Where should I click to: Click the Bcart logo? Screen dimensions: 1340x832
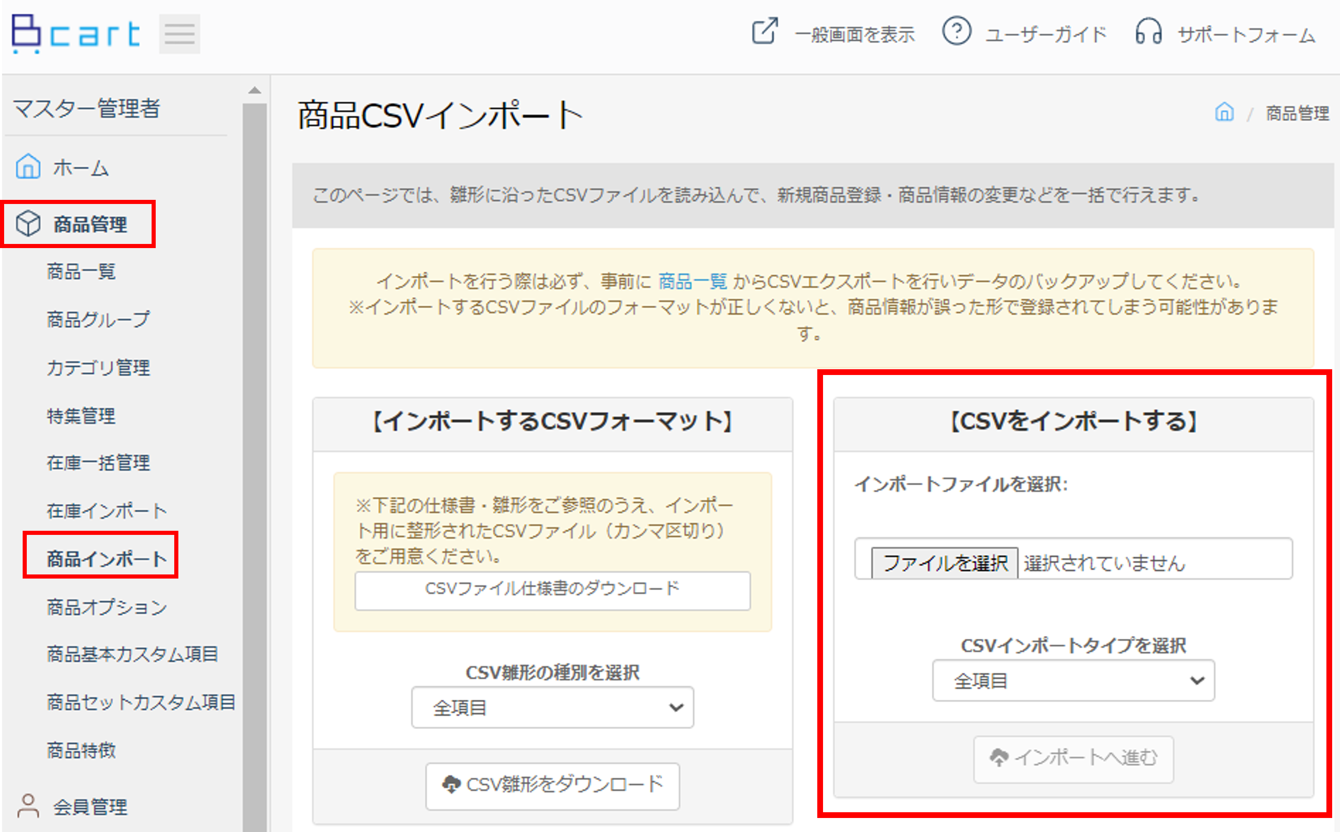(x=75, y=34)
